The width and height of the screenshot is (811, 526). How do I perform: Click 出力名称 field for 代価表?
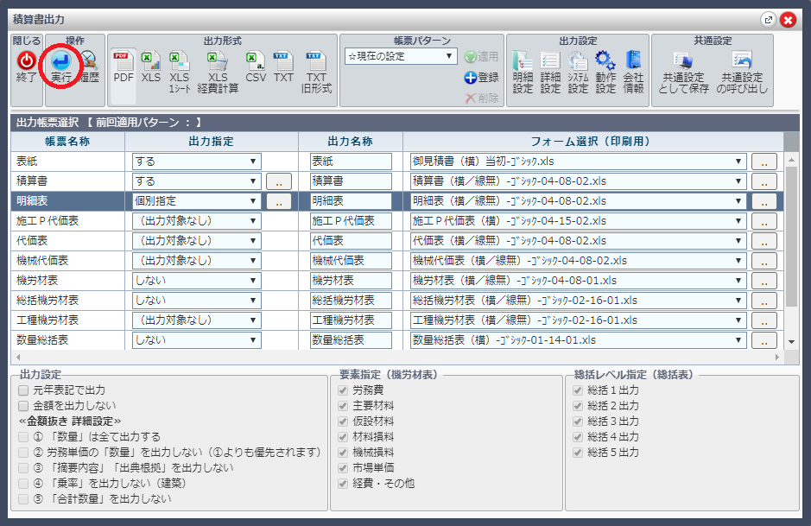click(351, 240)
